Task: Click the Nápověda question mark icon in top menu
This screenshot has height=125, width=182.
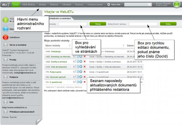Action: [x=109, y=5]
